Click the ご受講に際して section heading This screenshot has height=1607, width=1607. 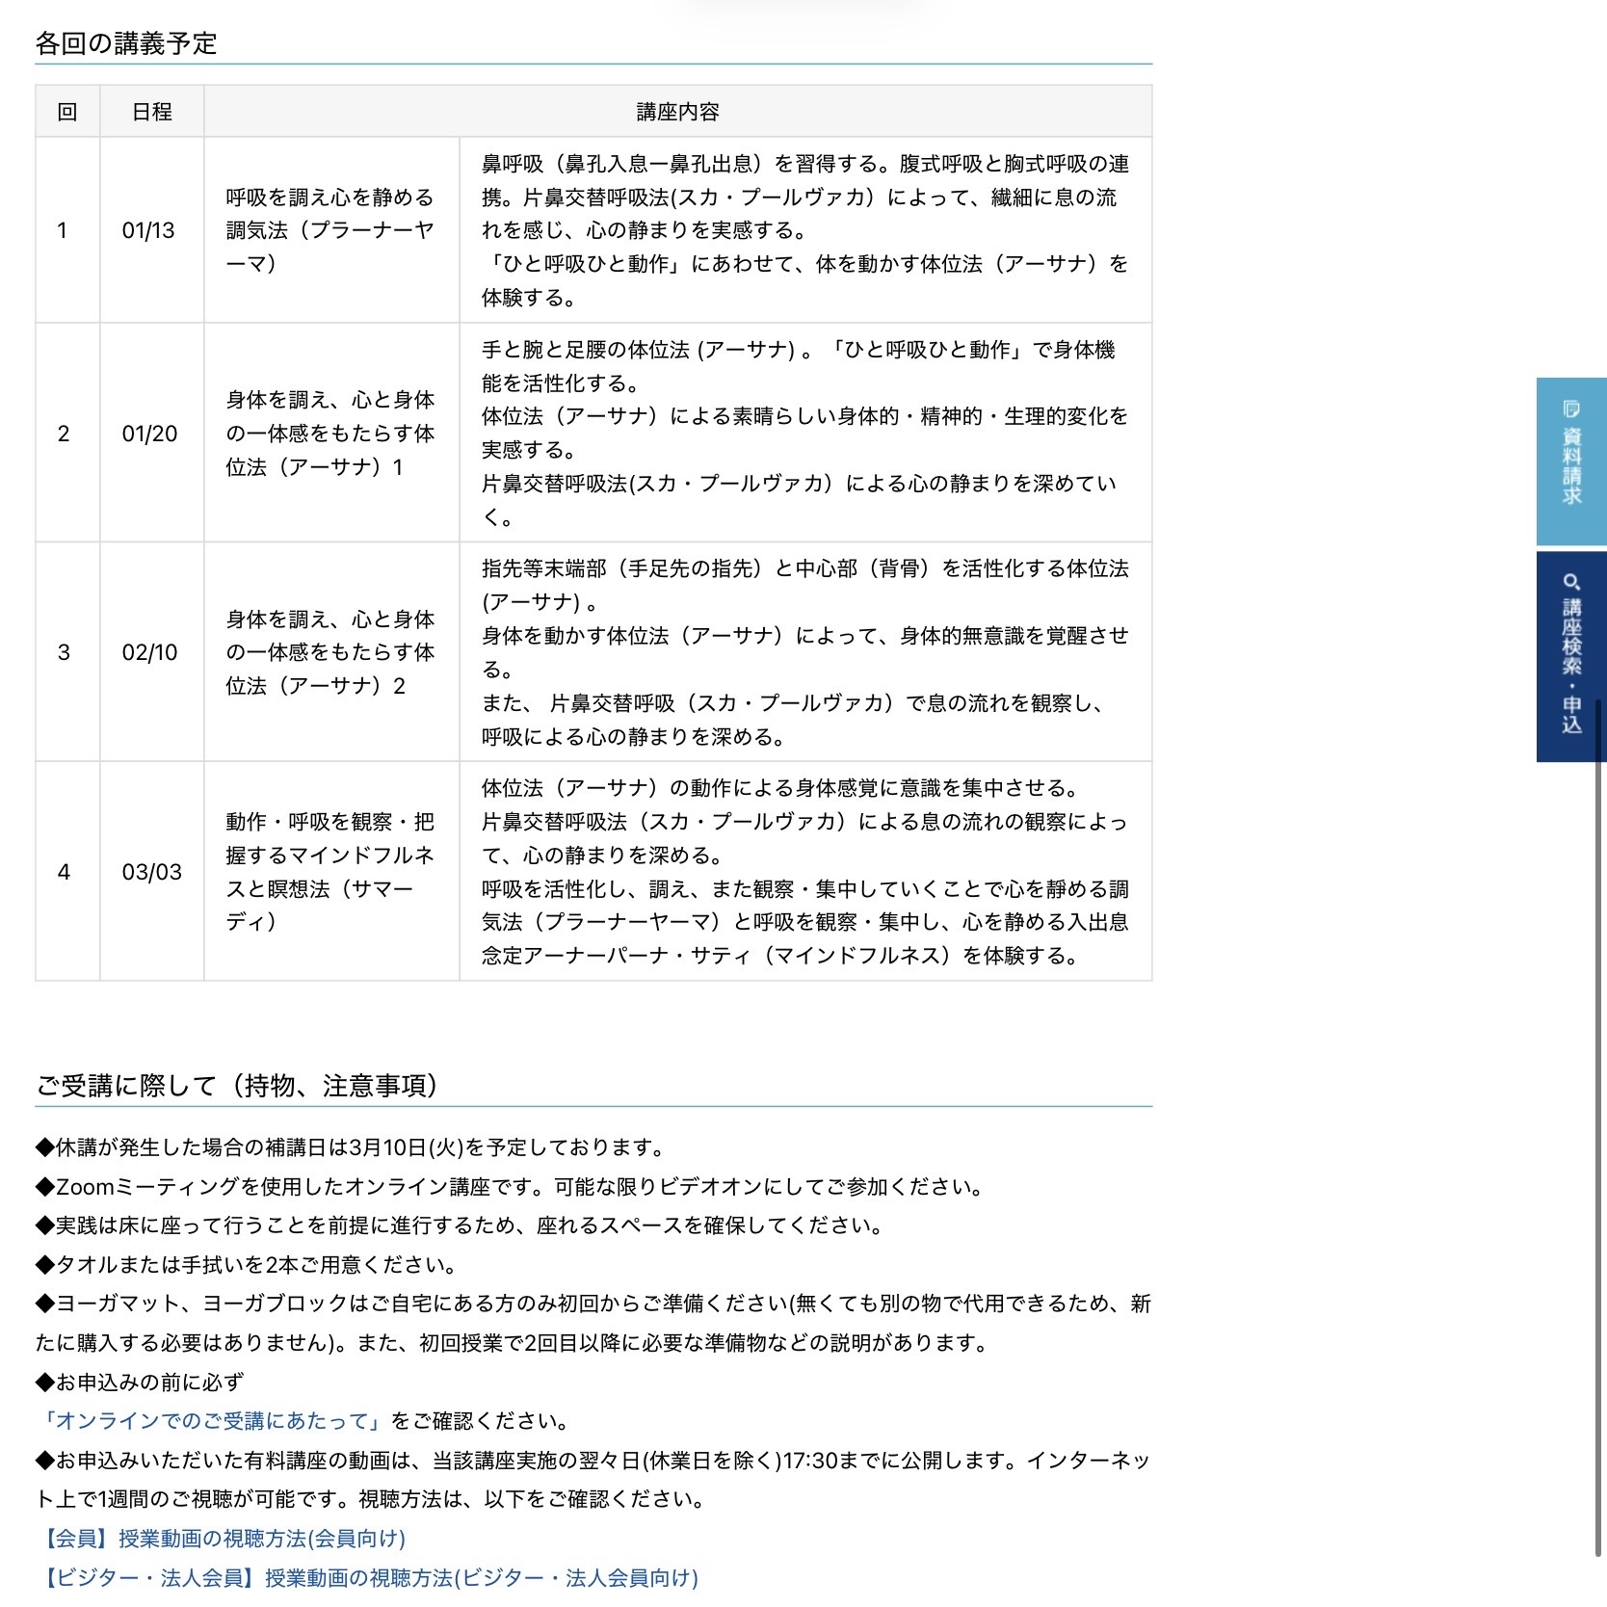pyautogui.click(x=237, y=1086)
